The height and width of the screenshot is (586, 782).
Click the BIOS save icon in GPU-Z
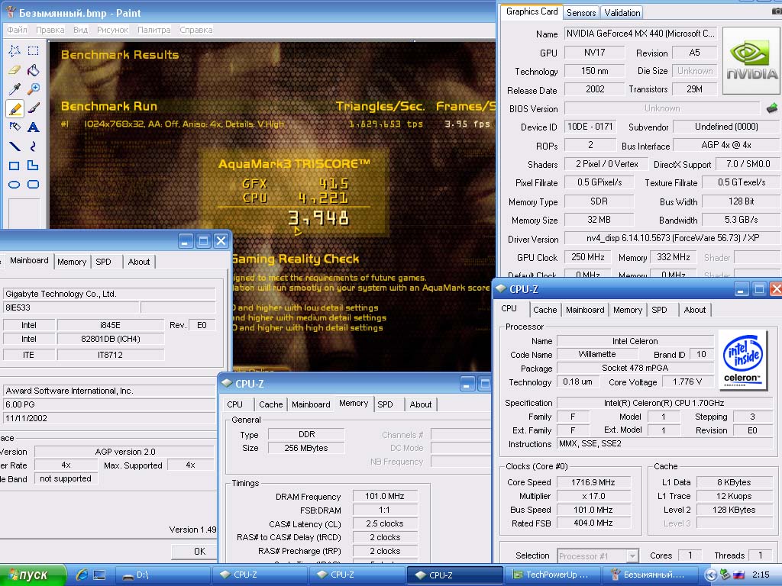coord(771,108)
